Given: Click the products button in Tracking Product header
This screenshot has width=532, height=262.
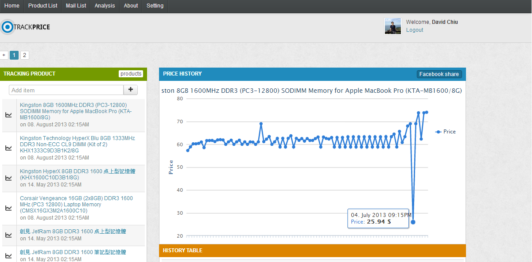Looking at the screenshot, I should [131, 74].
